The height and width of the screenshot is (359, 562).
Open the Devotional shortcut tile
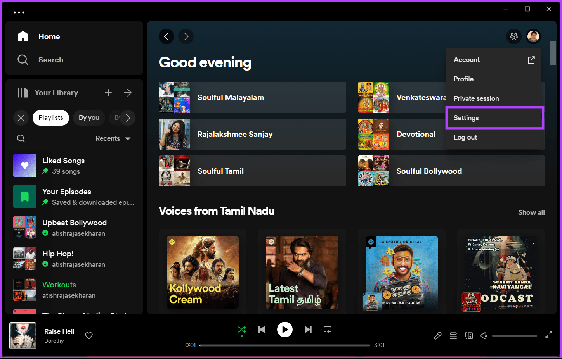(x=402, y=134)
